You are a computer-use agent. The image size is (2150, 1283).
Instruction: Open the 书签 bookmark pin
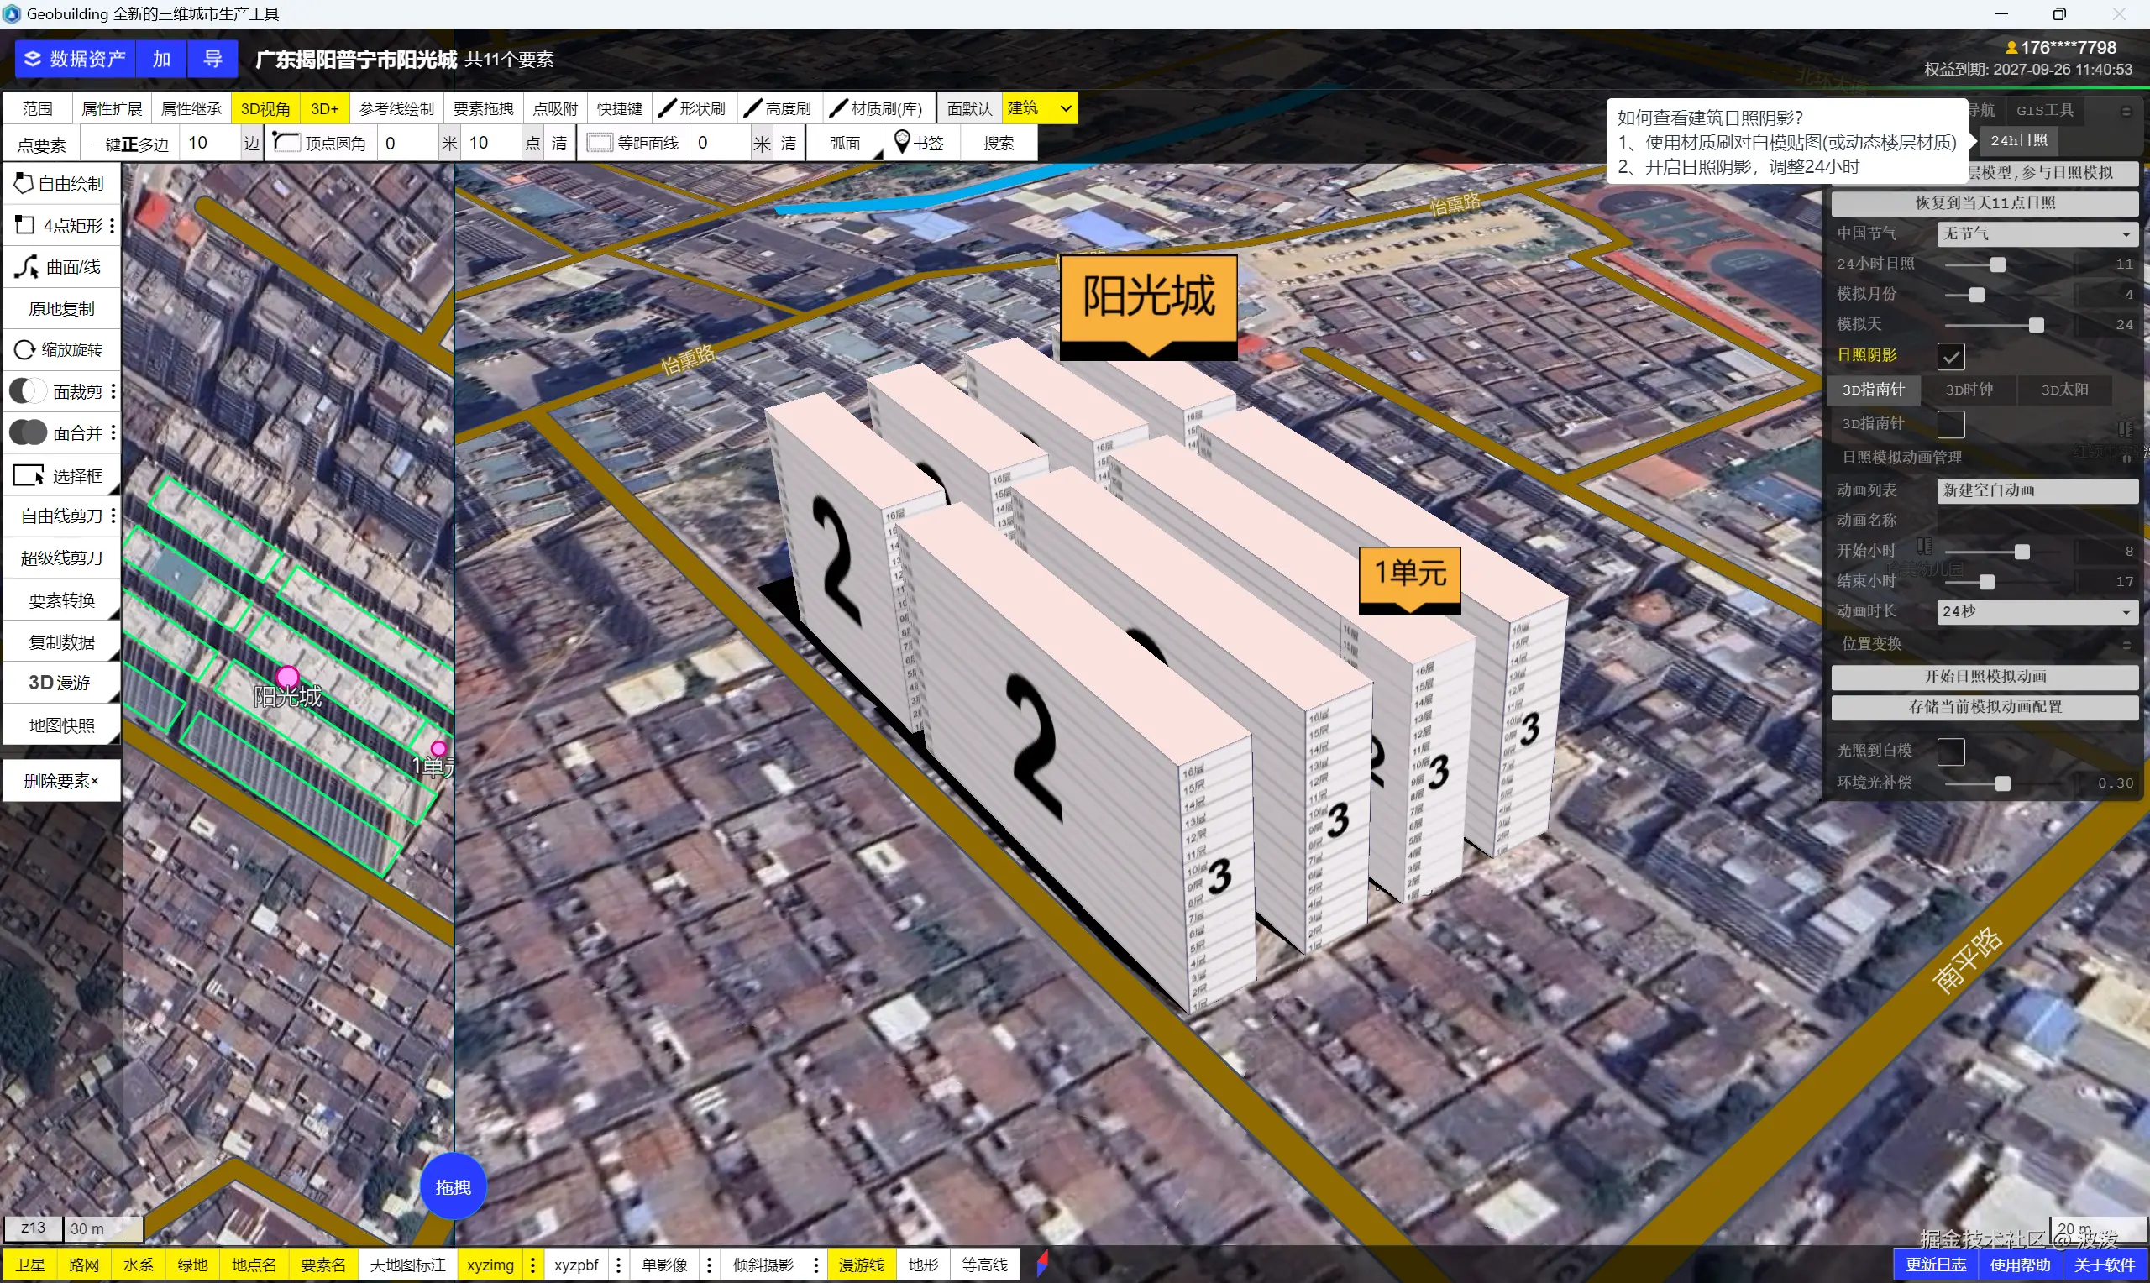(919, 143)
